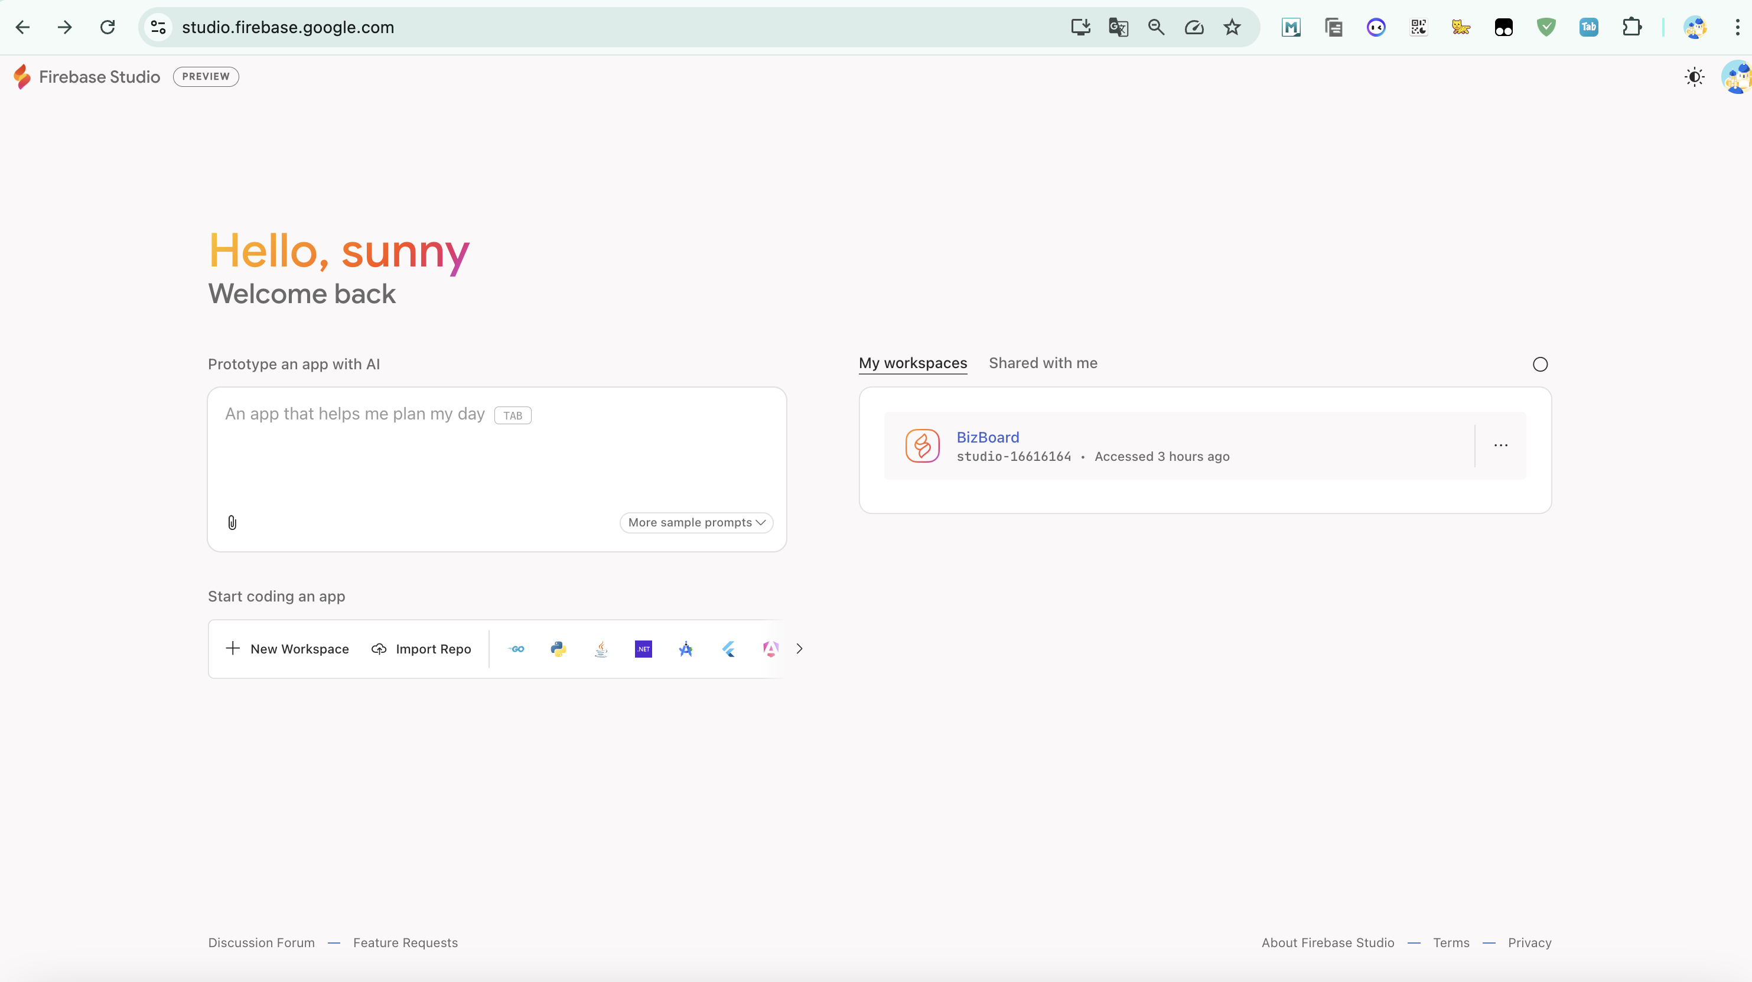Switch to the My workspaces tab
Image resolution: width=1752 pixels, height=982 pixels.
point(913,363)
